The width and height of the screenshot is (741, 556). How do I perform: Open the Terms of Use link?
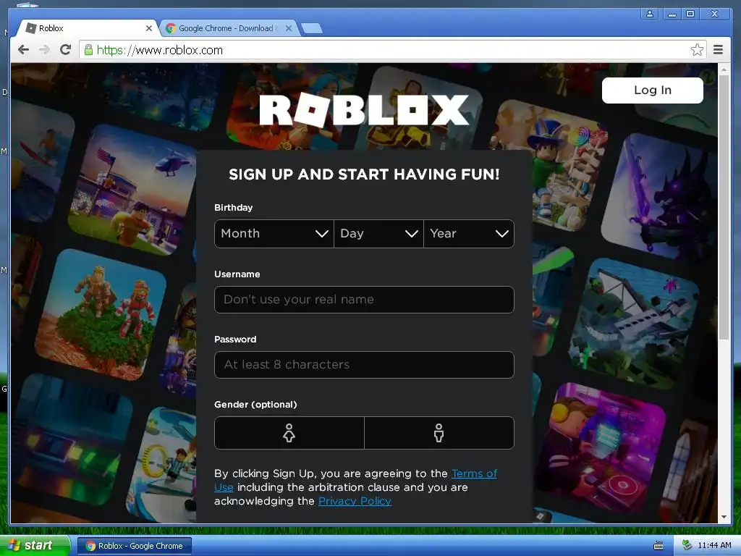(474, 473)
